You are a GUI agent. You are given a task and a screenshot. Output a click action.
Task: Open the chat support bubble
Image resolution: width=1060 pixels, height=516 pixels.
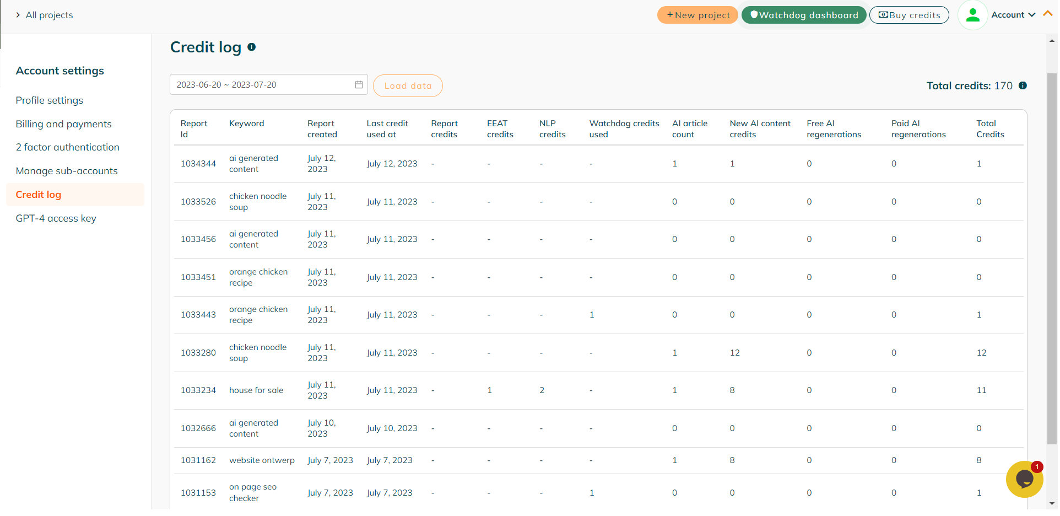coord(1024,479)
